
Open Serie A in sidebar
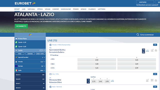pyautogui.click(x=30, y=75)
